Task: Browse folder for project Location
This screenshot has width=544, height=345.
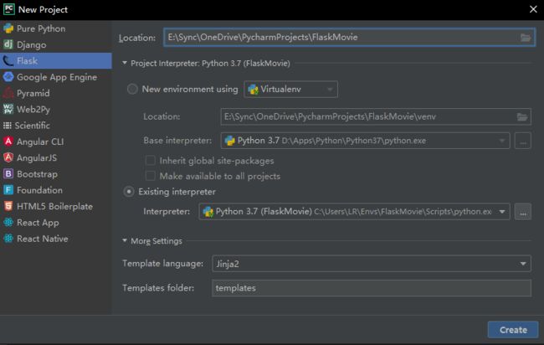Action: [x=526, y=38]
